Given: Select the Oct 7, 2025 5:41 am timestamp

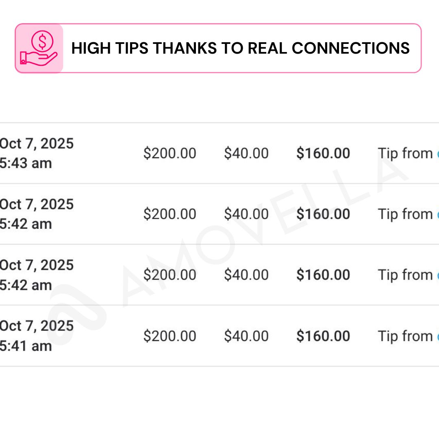Looking at the screenshot, I should click(x=37, y=336).
